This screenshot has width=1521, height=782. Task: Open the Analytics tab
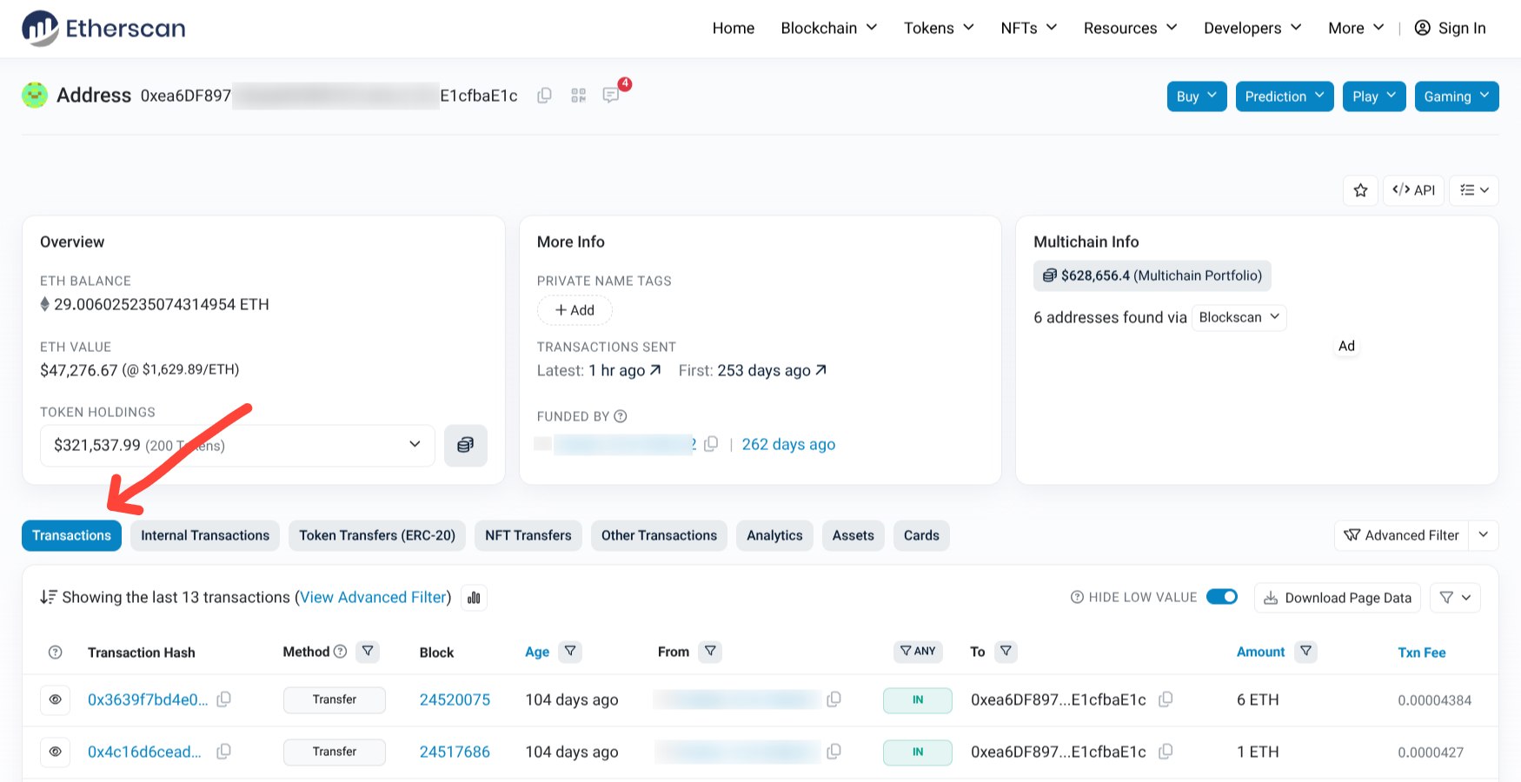[x=774, y=535]
